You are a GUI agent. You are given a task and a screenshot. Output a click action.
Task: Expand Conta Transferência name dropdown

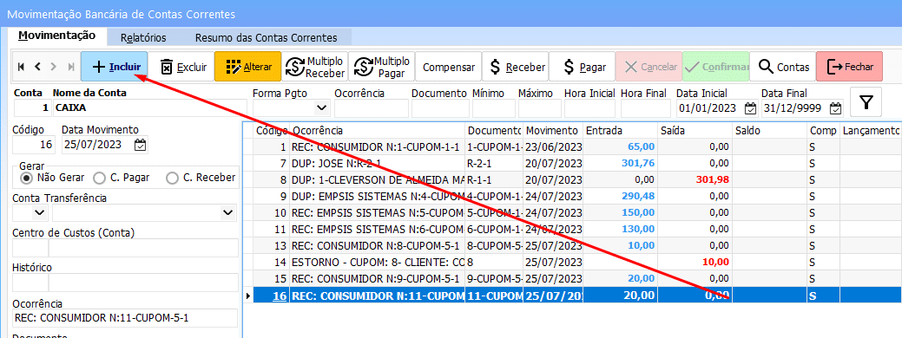[227, 213]
